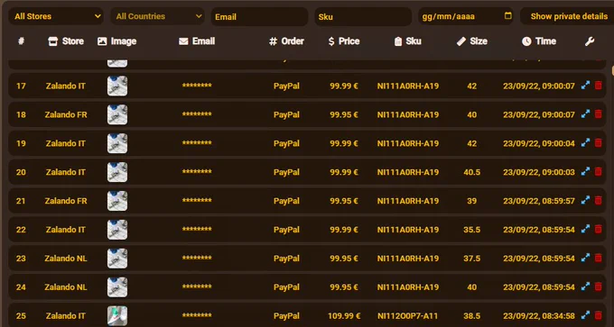
Task: Click the Size column header
Action: click(472, 41)
